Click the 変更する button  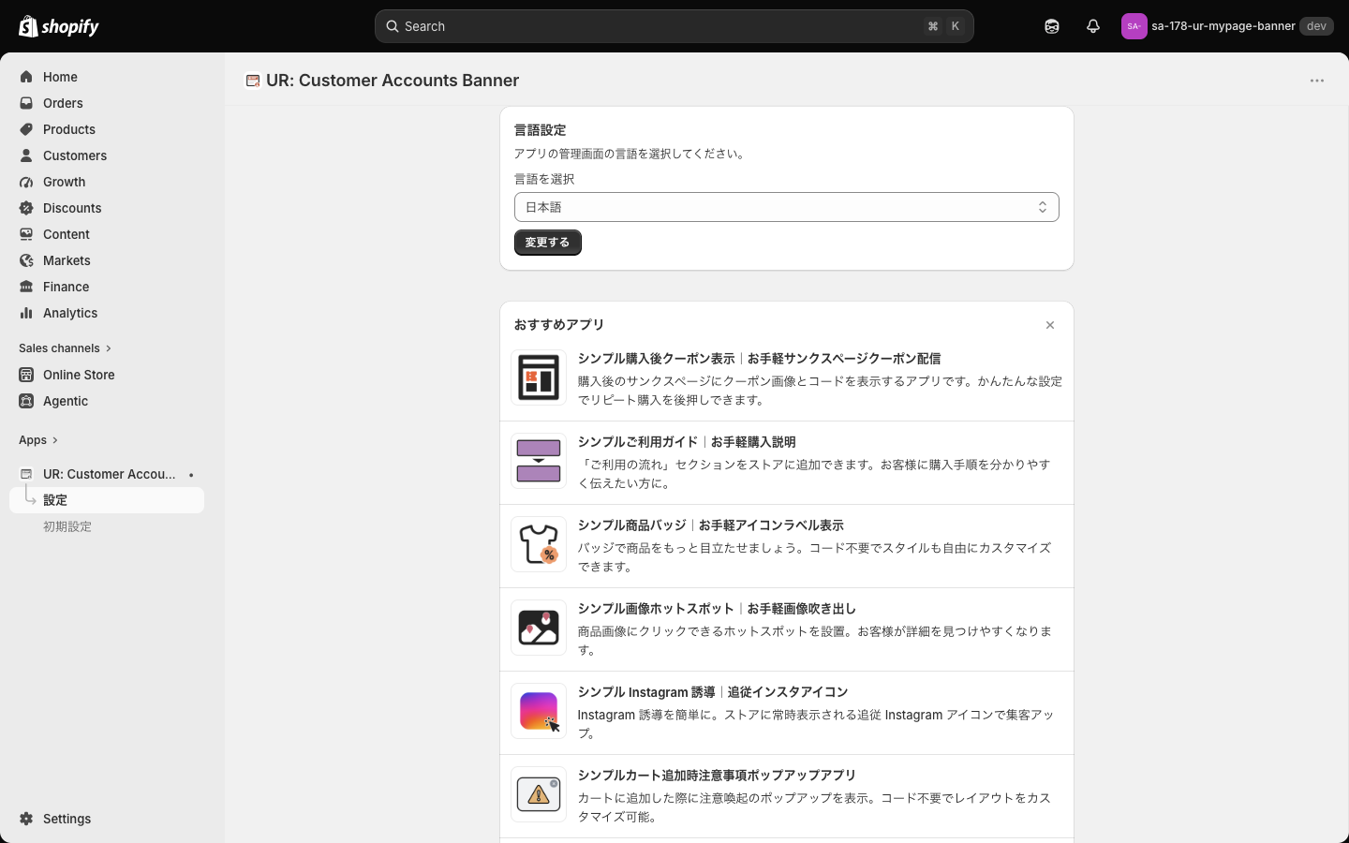[548, 243]
